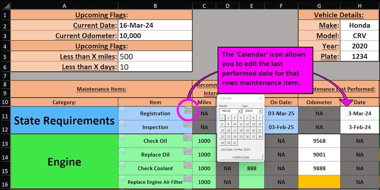This screenshot has width=380, height=190.
Task: Select column H header
Action: 360,6
